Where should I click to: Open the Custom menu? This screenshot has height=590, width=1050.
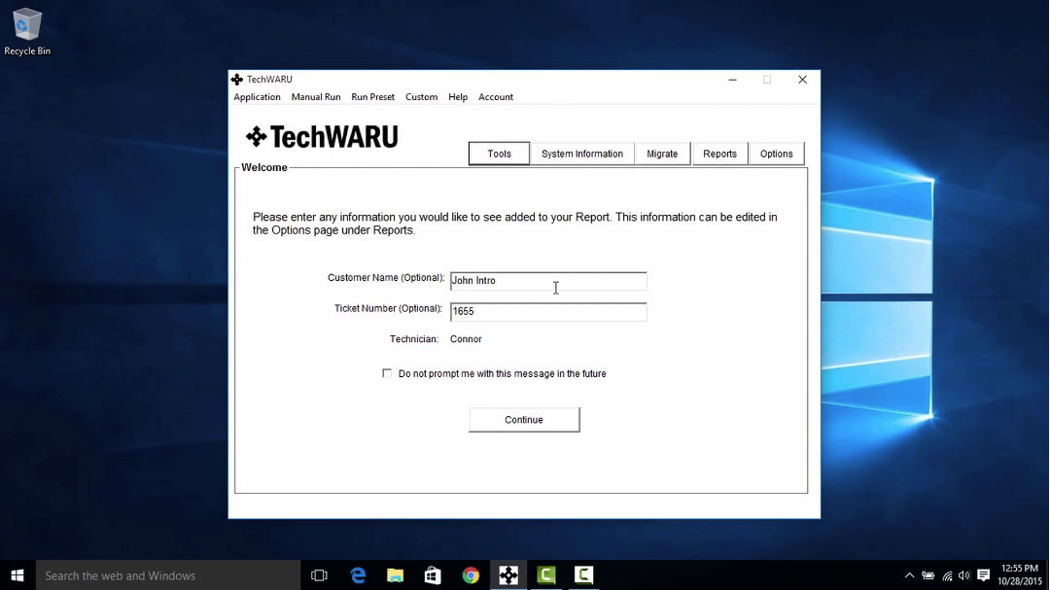click(421, 97)
